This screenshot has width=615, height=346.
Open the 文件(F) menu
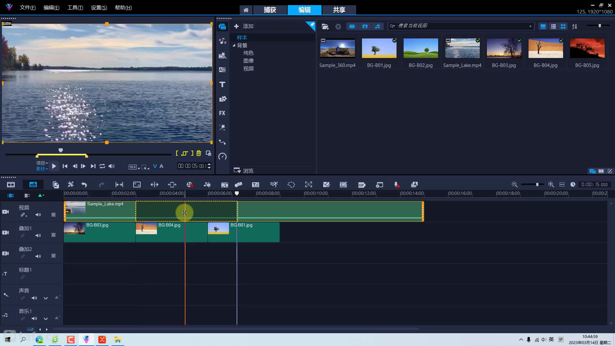pos(28,8)
